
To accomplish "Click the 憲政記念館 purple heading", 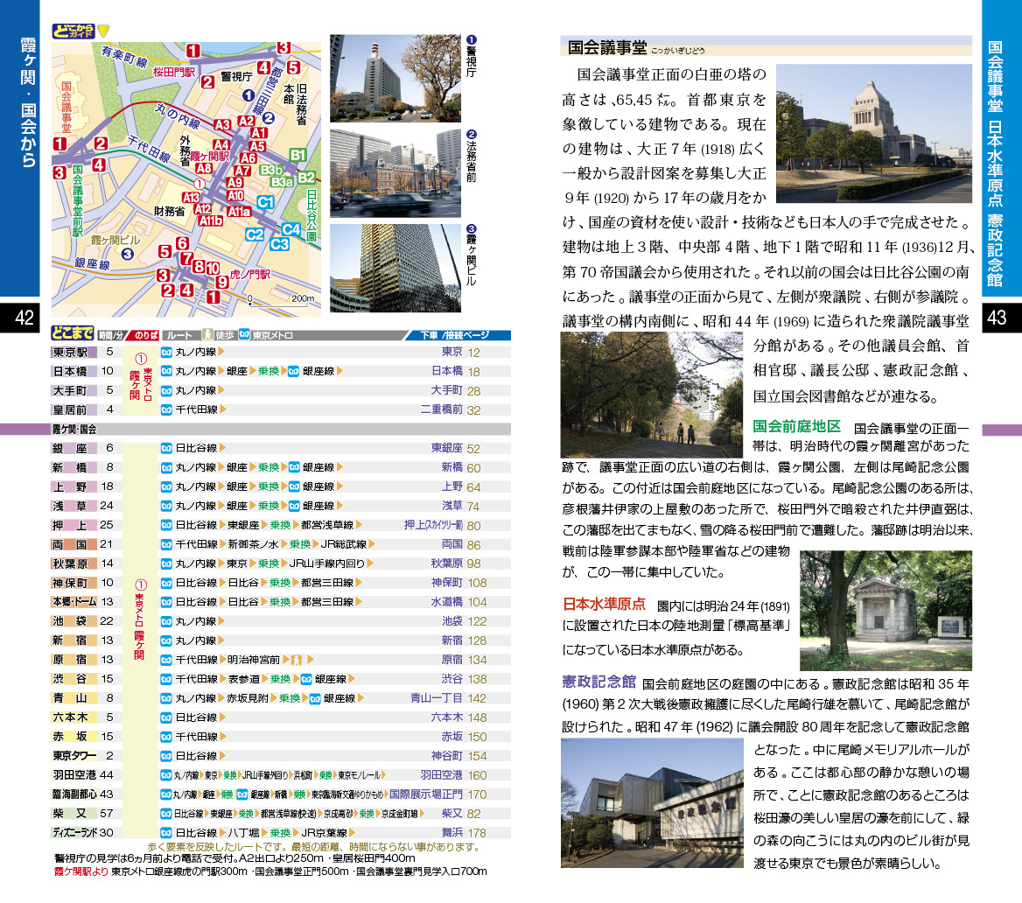I will point(598,681).
